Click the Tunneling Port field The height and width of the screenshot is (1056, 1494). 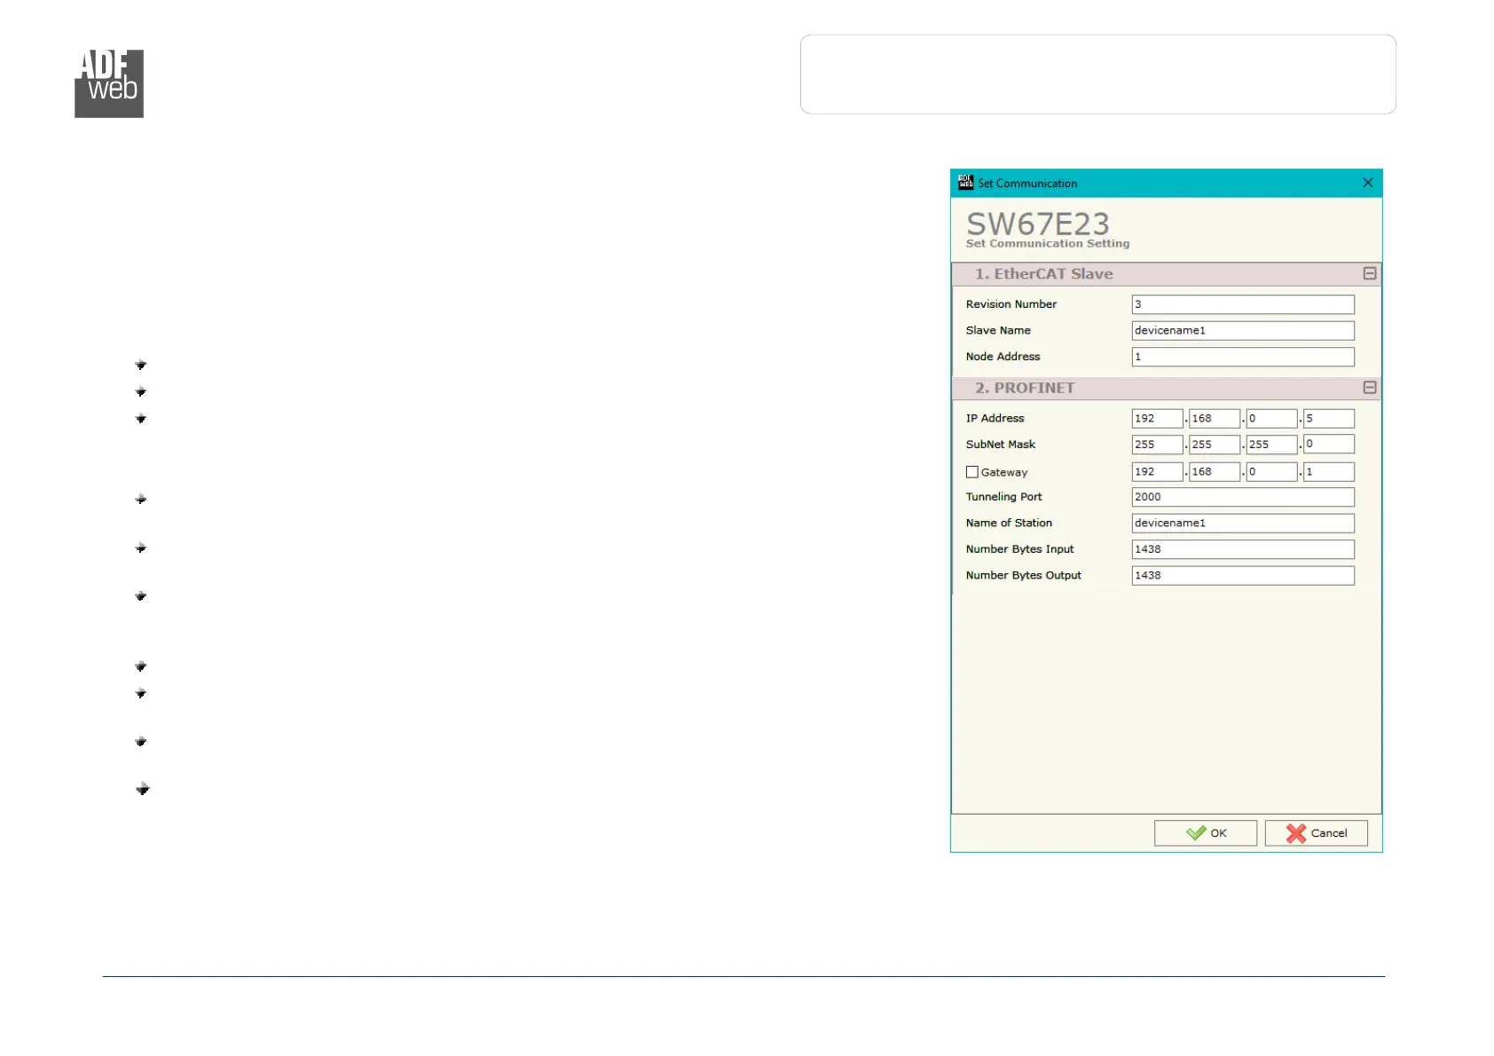point(1242,497)
